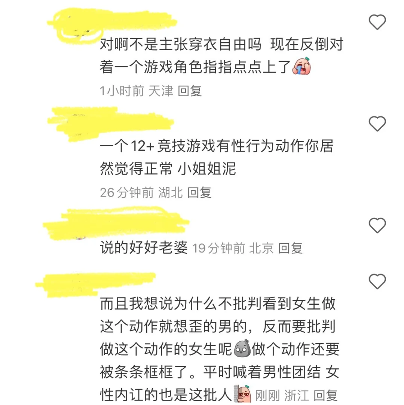Tap heart beside the Zhejiang comment
The width and height of the screenshot is (404, 405).
pyautogui.click(x=377, y=281)
